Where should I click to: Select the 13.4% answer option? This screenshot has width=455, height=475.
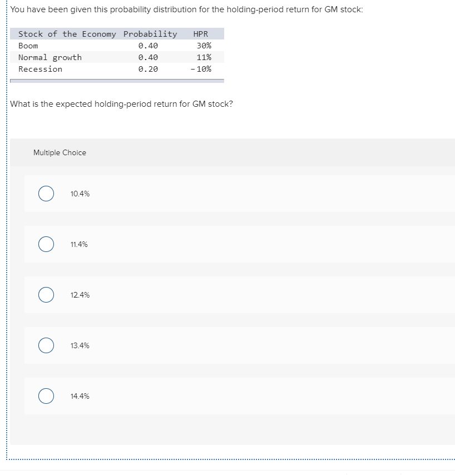coord(46,345)
